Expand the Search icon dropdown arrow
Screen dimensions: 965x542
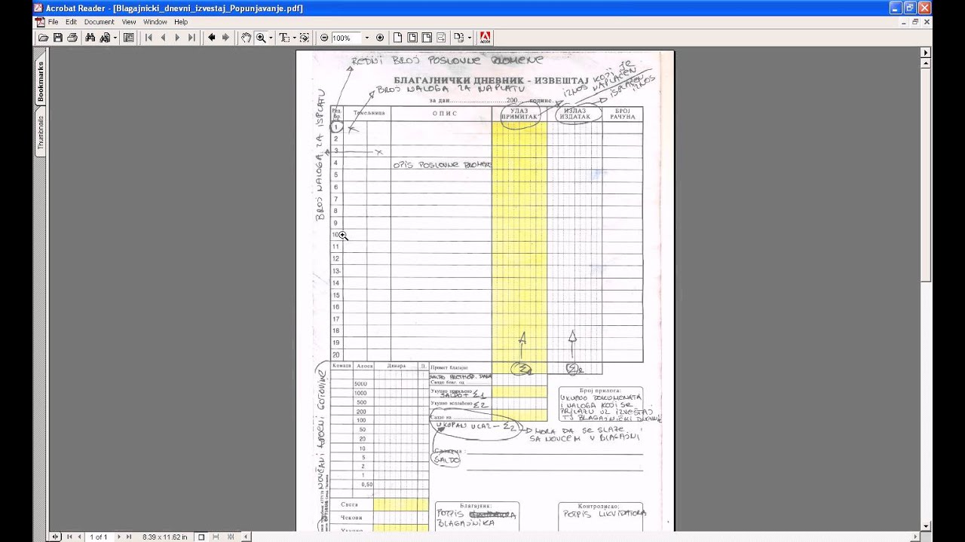point(115,38)
